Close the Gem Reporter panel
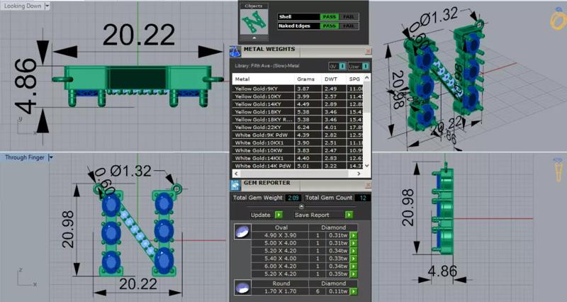The width and height of the screenshot is (567, 302). pyautogui.click(x=368, y=185)
